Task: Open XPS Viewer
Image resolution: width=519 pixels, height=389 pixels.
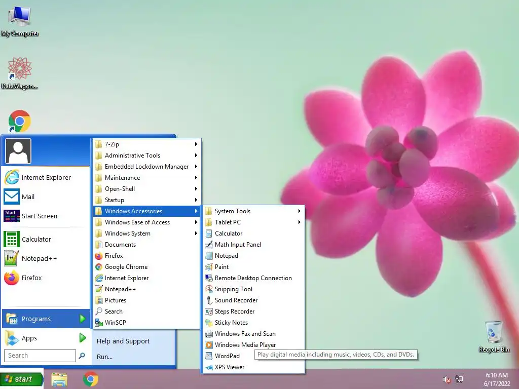Action: (x=253, y=367)
